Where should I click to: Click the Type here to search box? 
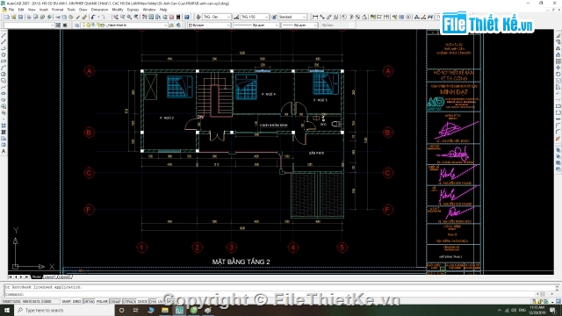coord(64,310)
